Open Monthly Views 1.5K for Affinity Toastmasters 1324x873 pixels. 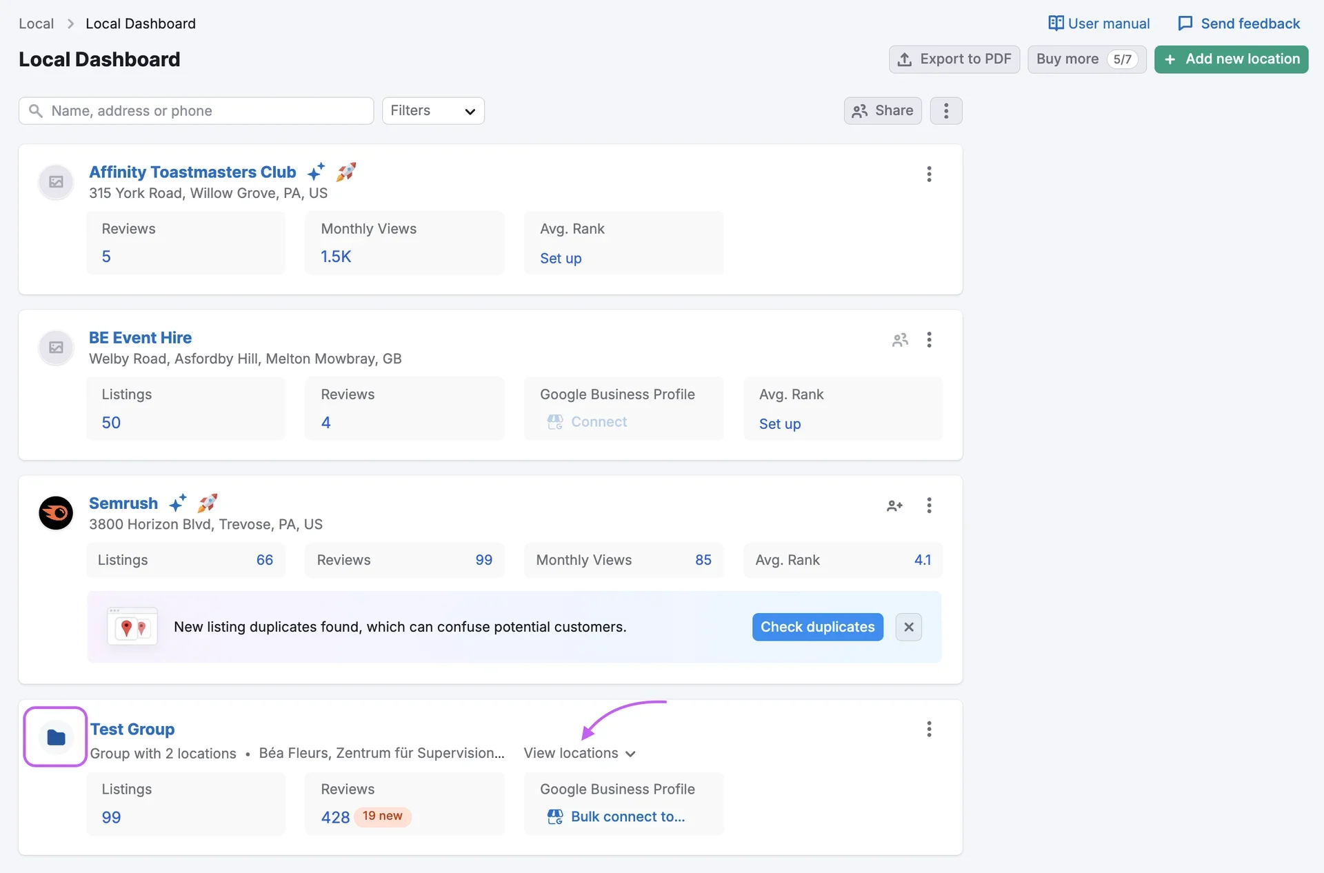coord(336,257)
